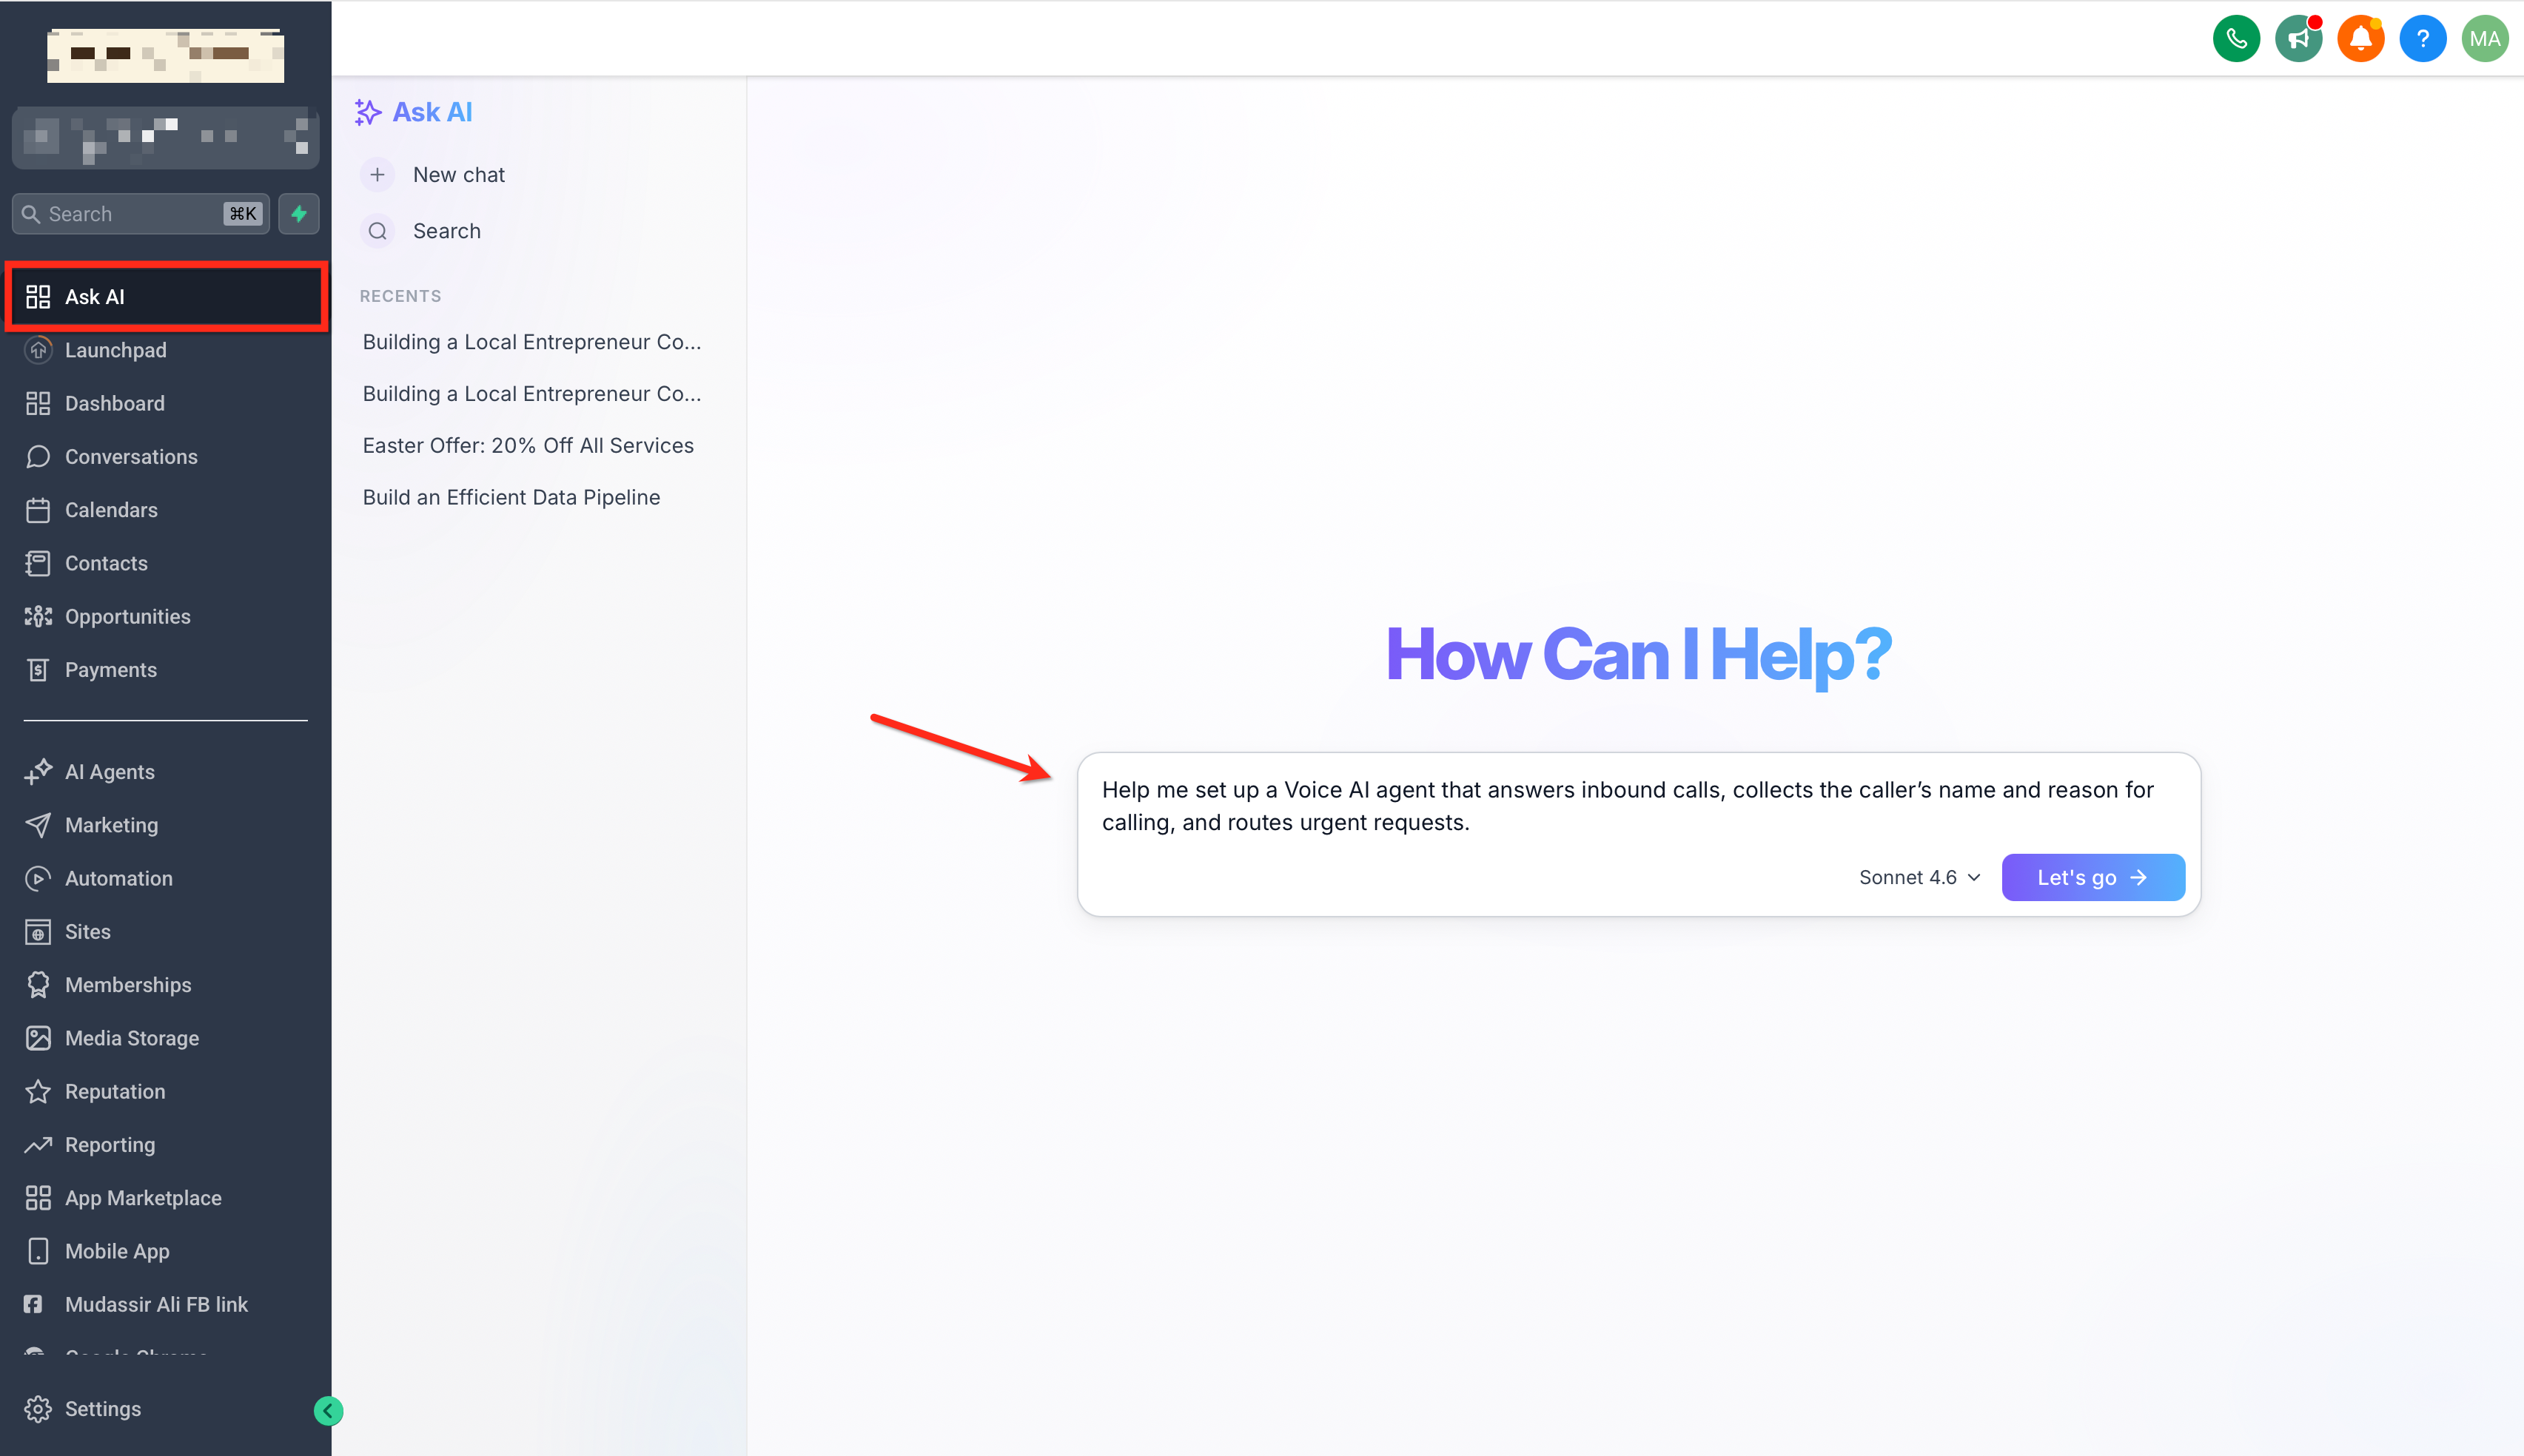Open Build an Efficient Data Pipeline chat
The height and width of the screenshot is (1456, 2524).
[x=510, y=497]
